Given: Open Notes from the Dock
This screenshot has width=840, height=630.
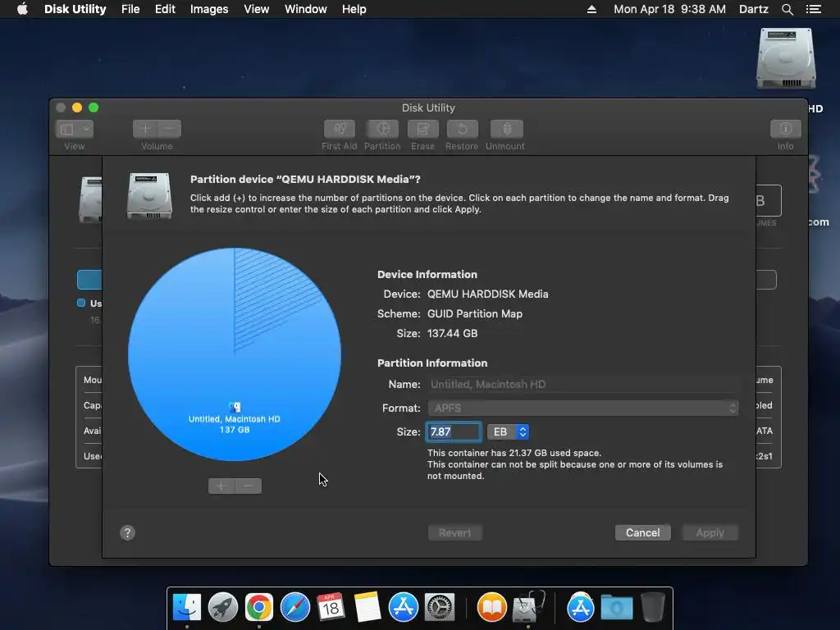Looking at the screenshot, I should (x=367, y=608).
